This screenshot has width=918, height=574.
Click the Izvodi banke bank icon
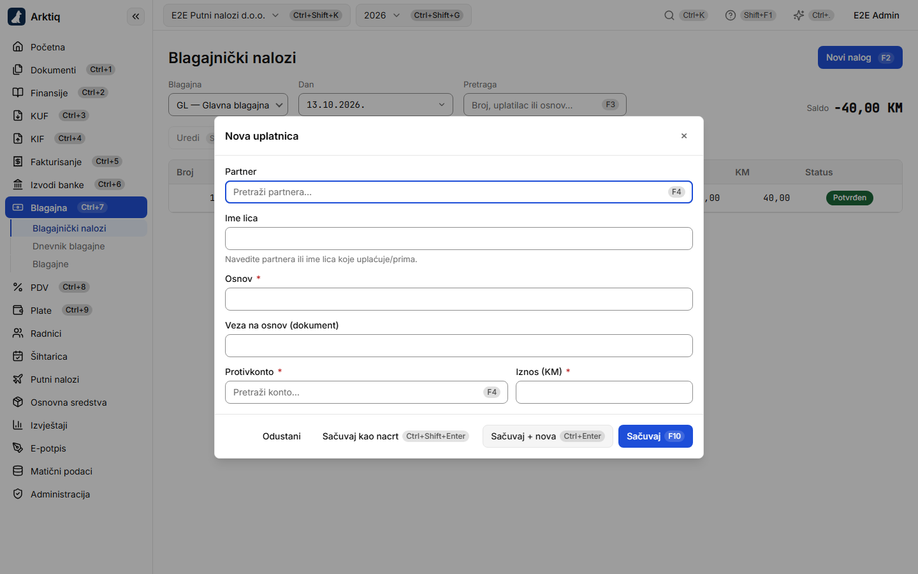pyautogui.click(x=18, y=184)
